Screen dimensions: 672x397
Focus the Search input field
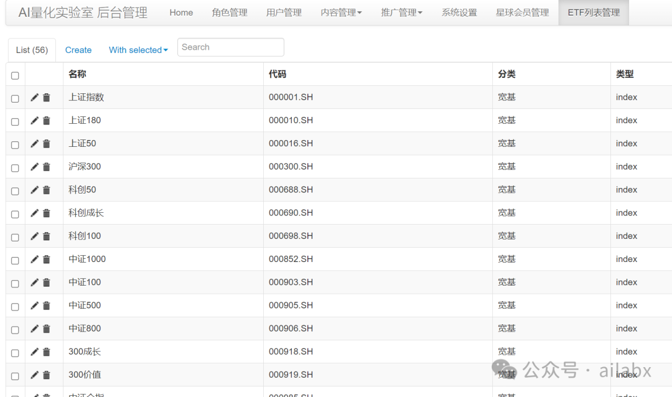tap(231, 47)
